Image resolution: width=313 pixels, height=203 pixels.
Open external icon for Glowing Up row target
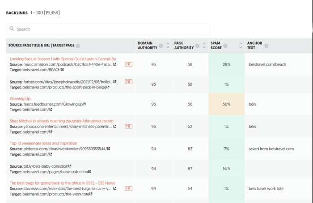pyautogui.click(x=51, y=109)
